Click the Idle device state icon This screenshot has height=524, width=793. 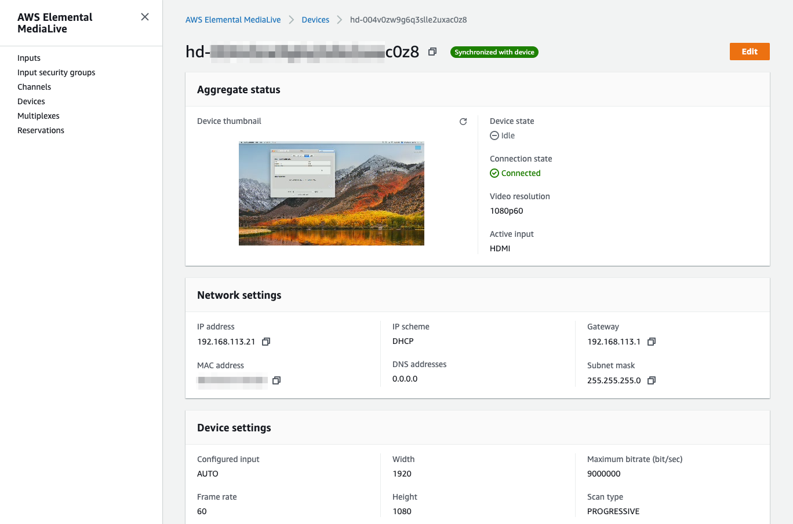(x=494, y=135)
